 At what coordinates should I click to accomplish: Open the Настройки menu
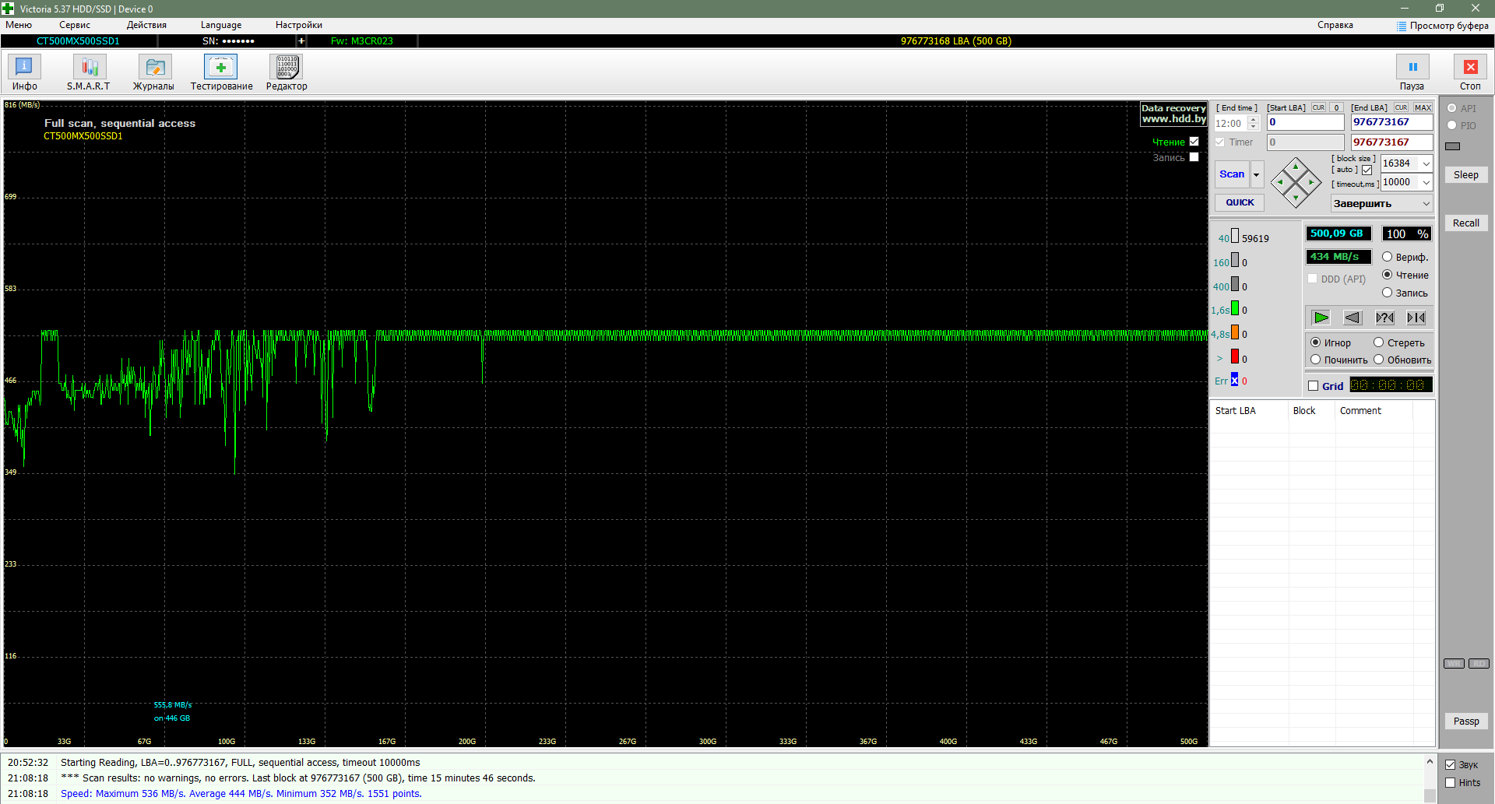[298, 25]
